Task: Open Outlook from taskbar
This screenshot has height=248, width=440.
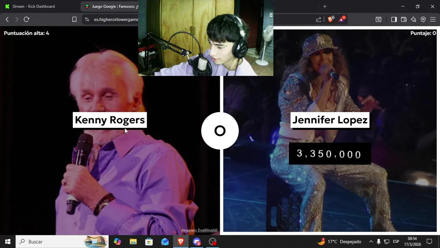Action: pyautogui.click(x=165, y=241)
